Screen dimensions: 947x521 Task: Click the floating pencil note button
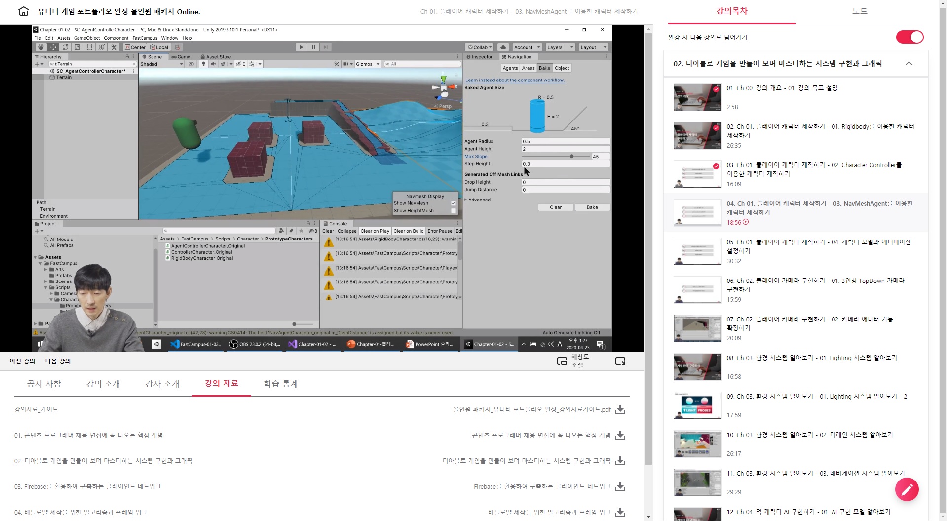click(x=907, y=489)
